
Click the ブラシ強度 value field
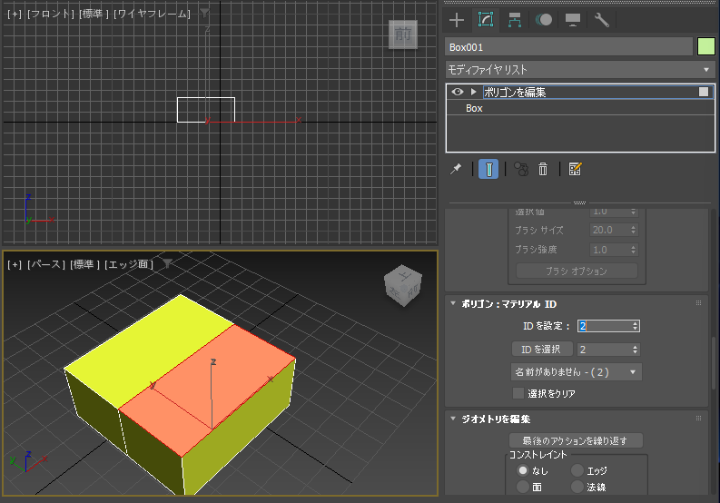coord(609,250)
